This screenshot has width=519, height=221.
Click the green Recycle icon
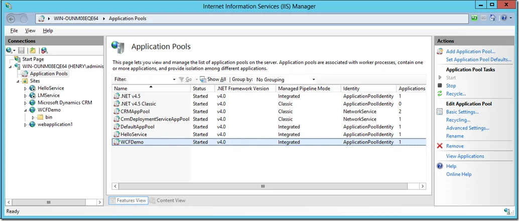pyautogui.click(x=440, y=94)
